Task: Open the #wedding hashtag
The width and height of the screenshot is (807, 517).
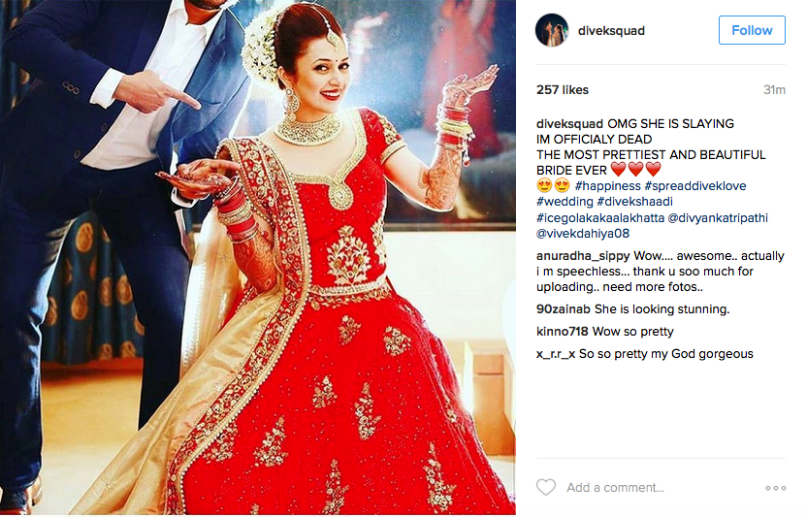Action: (565, 202)
